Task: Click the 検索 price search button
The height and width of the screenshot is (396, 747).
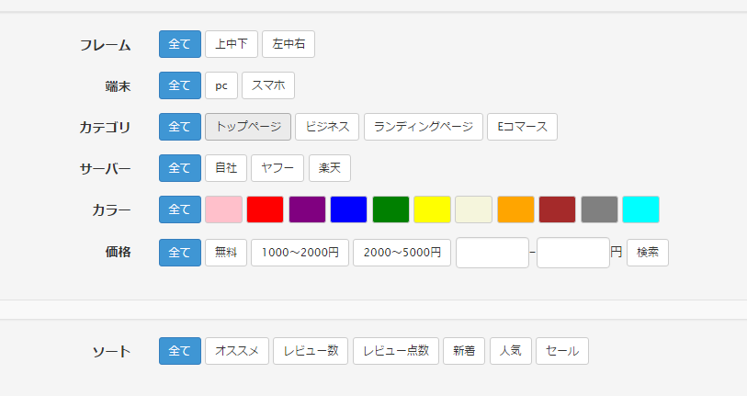Action: point(648,253)
